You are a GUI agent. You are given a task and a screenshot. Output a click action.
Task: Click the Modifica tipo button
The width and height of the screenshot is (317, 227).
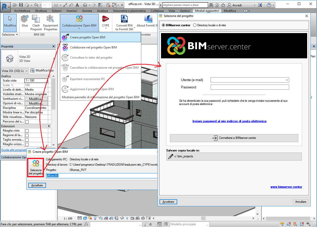(x=42, y=71)
